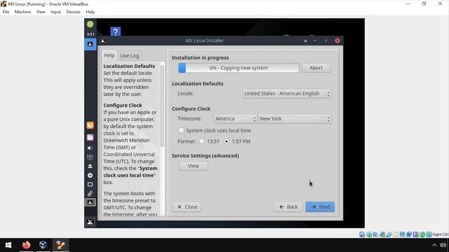The width and height of the screenshot is (449, 252).
Task: Switch to the Help tab
Action: pos(109,55)
